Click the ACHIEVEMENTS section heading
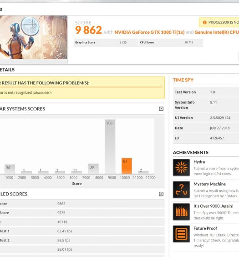The image size is (239, 257). coord(191,153)
